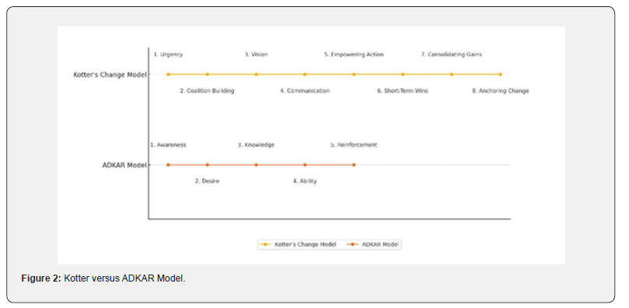Viewport: 629px width, 308px height.
Task: Click the '5. Reinforcement' text label
Action: point(354,145)
